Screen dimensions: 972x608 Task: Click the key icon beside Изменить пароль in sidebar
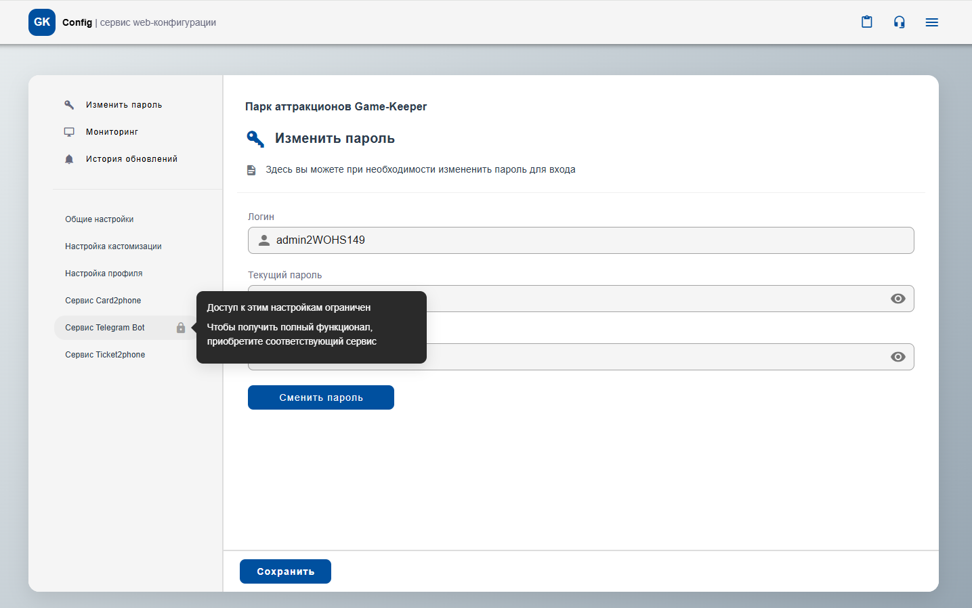69,105
